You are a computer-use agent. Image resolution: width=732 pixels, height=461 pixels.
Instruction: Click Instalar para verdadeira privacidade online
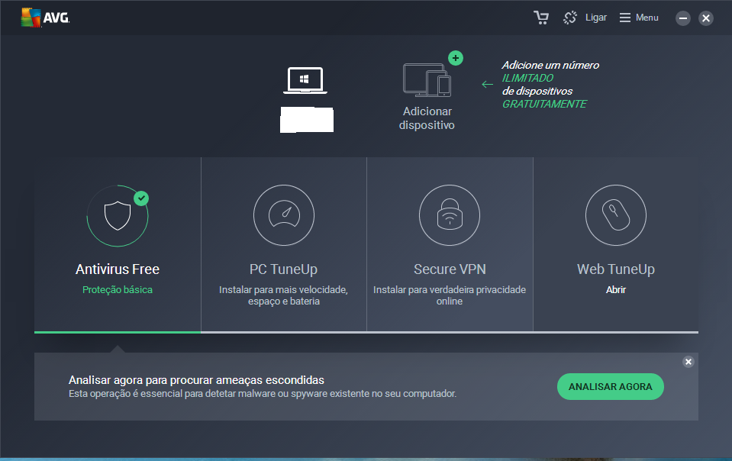pyautogui.click(x=450, y=295)
